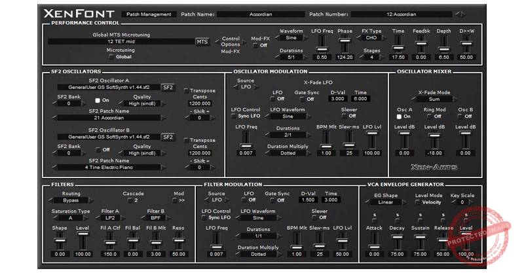Open the X-Fade Mode Sum selector
The width and height of the screenshot is (524, 273).
pos(434,100)
